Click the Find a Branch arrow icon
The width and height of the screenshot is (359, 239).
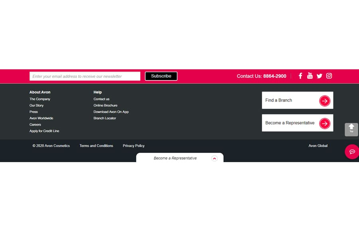tap(325, 101)
